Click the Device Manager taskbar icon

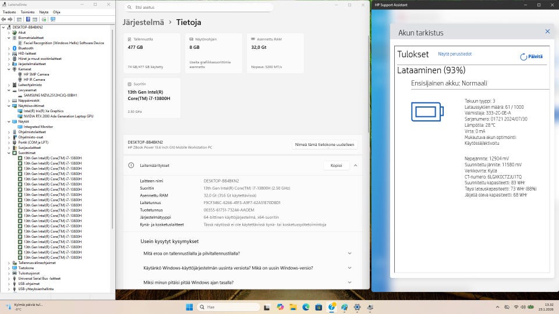(370, 307)
